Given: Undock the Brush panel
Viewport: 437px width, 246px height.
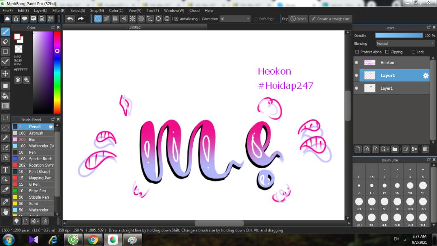Looking at the screenshot, I should pyautogui.click(x=53, y=120).
